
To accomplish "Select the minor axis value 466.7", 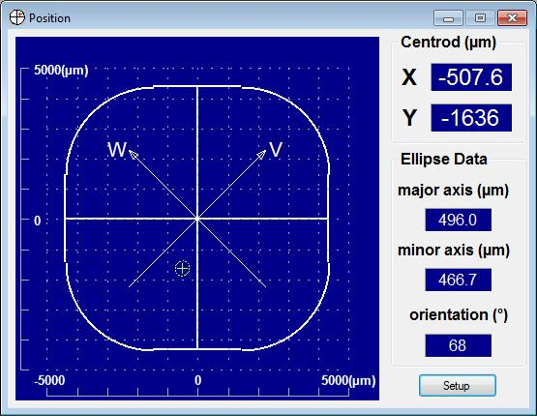I will pyautogui.click(x=459, y=280).
